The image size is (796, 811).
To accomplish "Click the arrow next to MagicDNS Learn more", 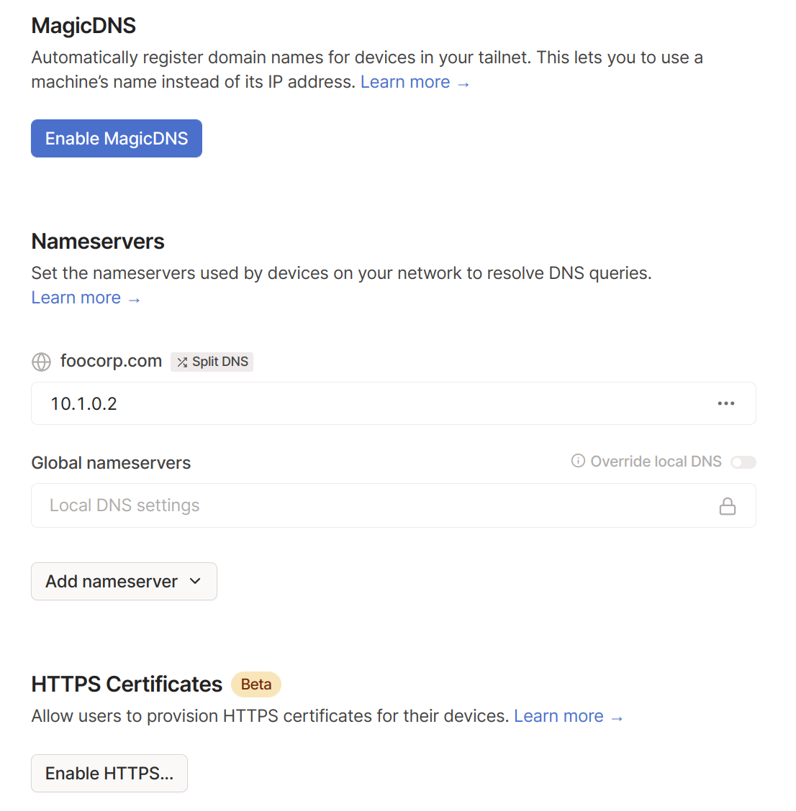I will 463,83.
